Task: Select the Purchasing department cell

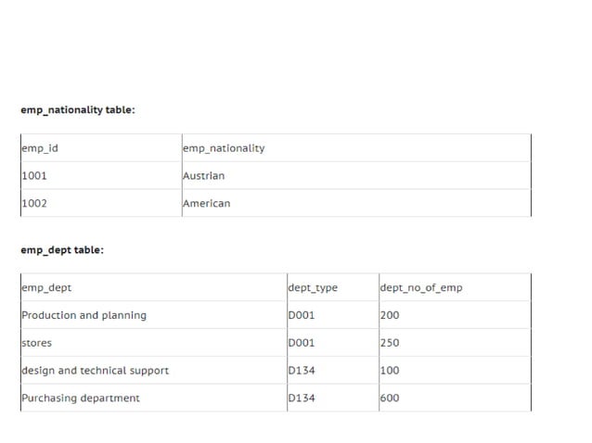Action: tap(81, 399)
